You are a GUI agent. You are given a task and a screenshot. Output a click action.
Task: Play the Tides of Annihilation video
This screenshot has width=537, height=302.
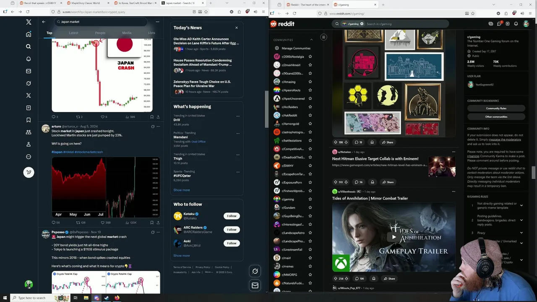(x=394, y=237)
